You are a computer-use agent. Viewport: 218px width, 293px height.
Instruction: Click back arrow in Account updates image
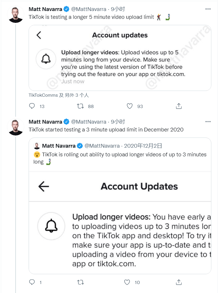(x=39, y=35)
